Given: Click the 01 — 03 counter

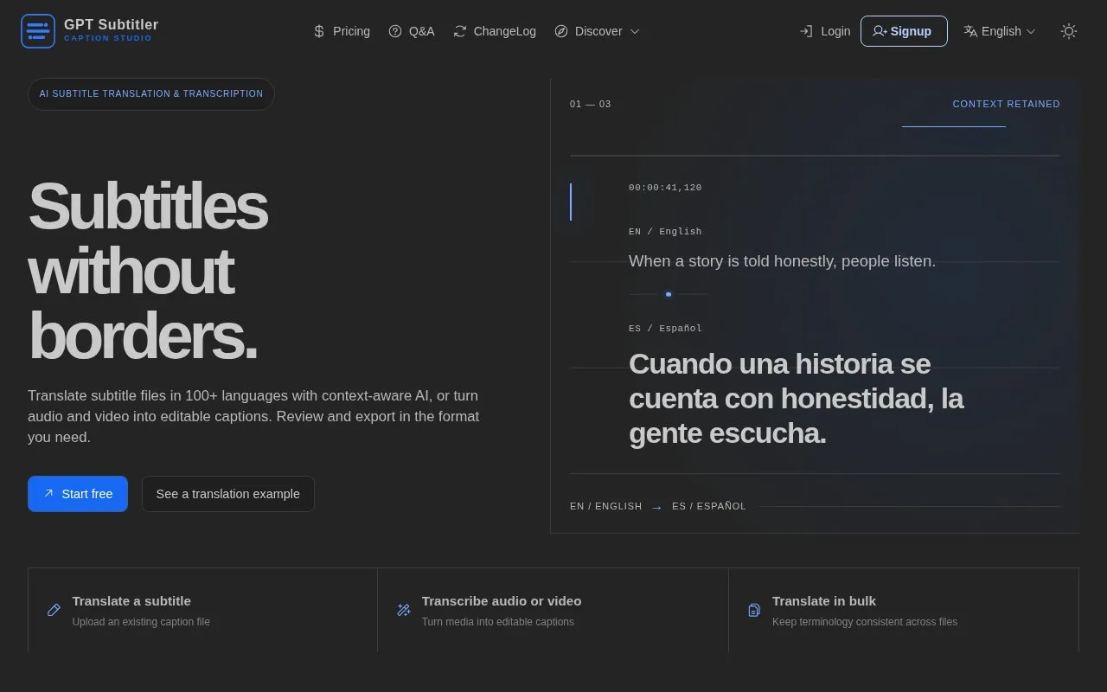Looking at the screenshot, I should click(x=590, y=104).
